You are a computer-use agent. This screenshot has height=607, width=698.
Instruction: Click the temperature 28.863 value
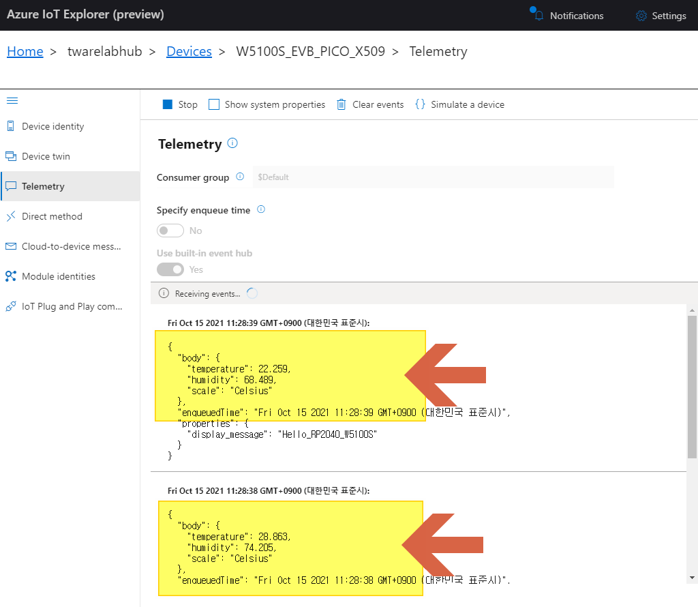pyautogui.click(x=274, y=537)
